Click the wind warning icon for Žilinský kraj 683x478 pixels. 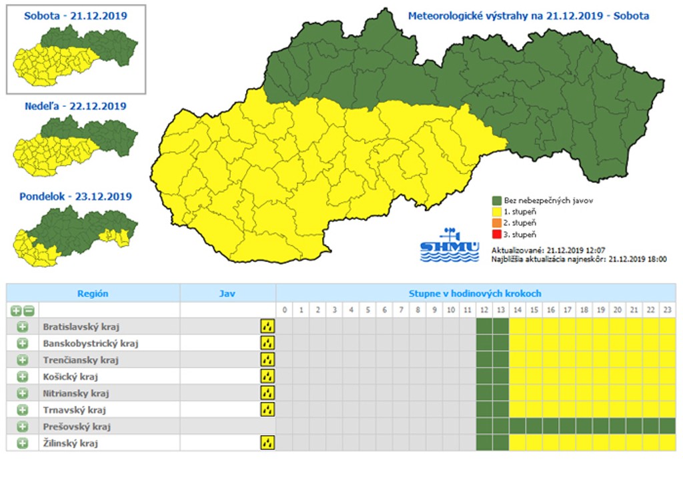tap(267, 443)
